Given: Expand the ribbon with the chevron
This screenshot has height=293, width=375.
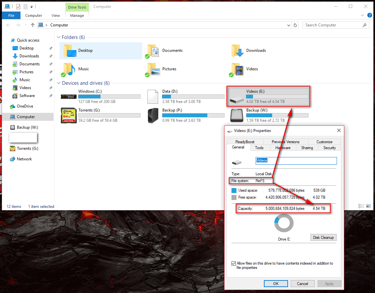Looking at the screenshot, I should [x=362, y=15].
